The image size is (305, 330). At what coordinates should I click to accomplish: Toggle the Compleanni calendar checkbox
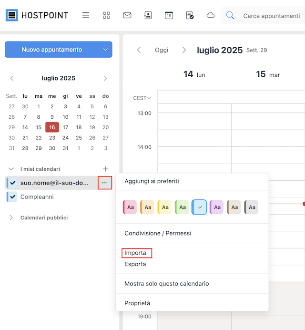[x=12, y=197]
